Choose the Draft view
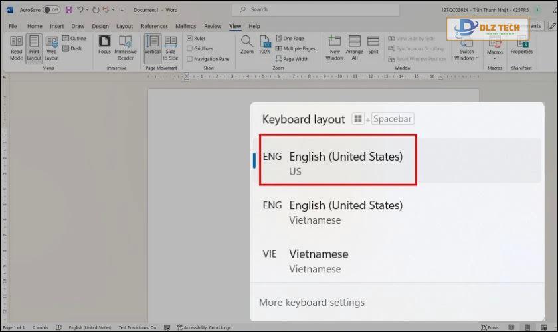The image size is (558, 332). 72,48
